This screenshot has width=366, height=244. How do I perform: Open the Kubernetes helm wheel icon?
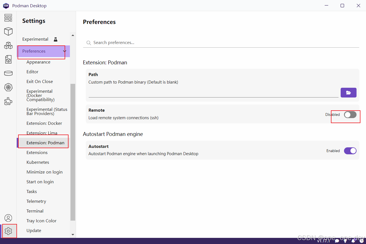tap(8, 87)
